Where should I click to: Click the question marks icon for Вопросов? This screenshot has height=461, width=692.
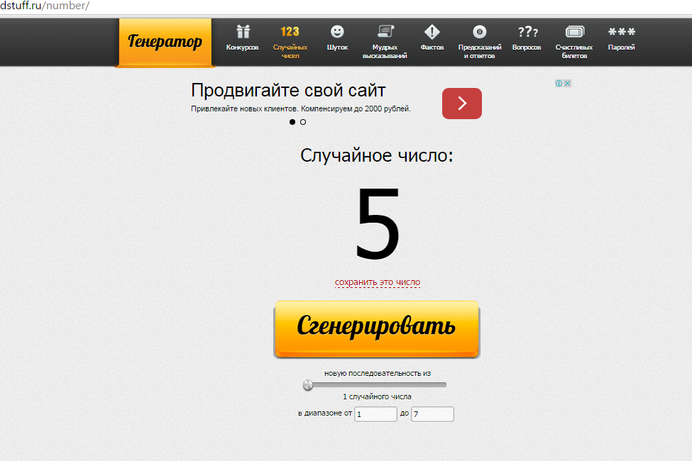point(527,32)
